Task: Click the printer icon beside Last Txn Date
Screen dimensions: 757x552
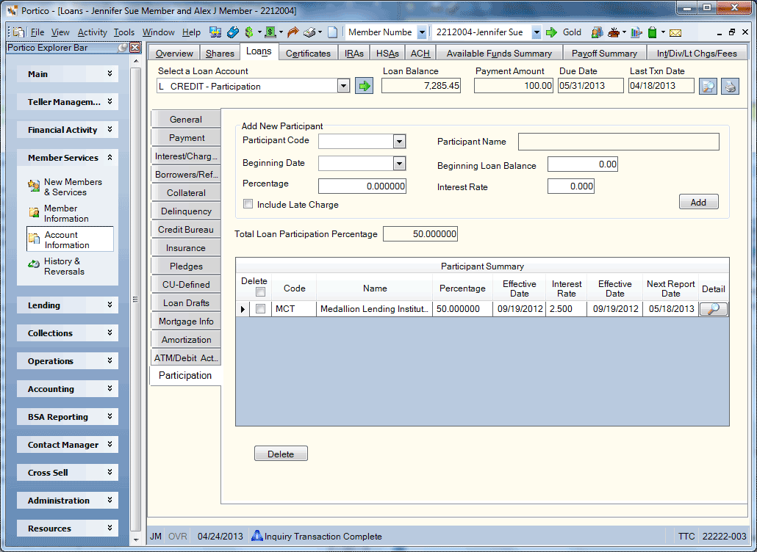Action: (x=731, y=87)
